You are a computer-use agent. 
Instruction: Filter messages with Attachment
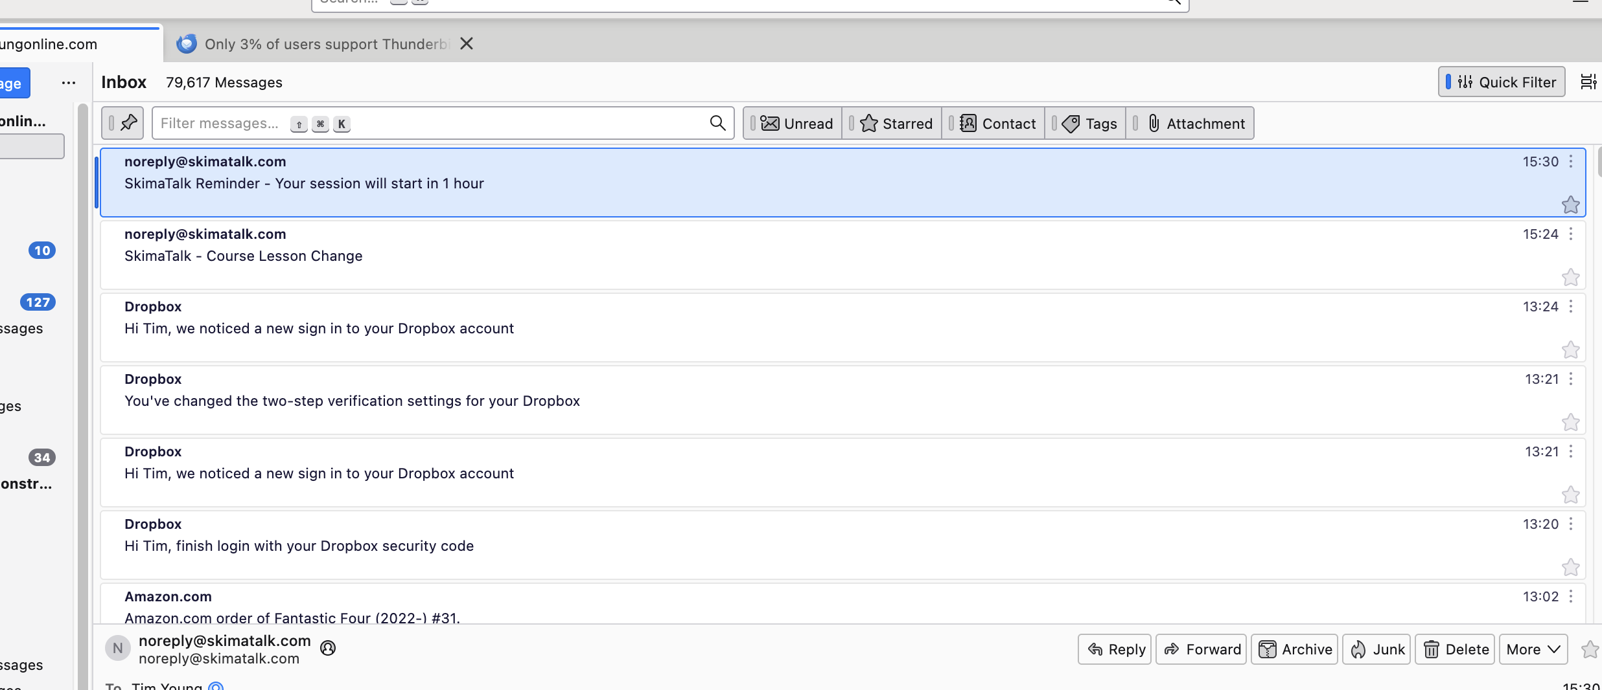[1190, 123]
